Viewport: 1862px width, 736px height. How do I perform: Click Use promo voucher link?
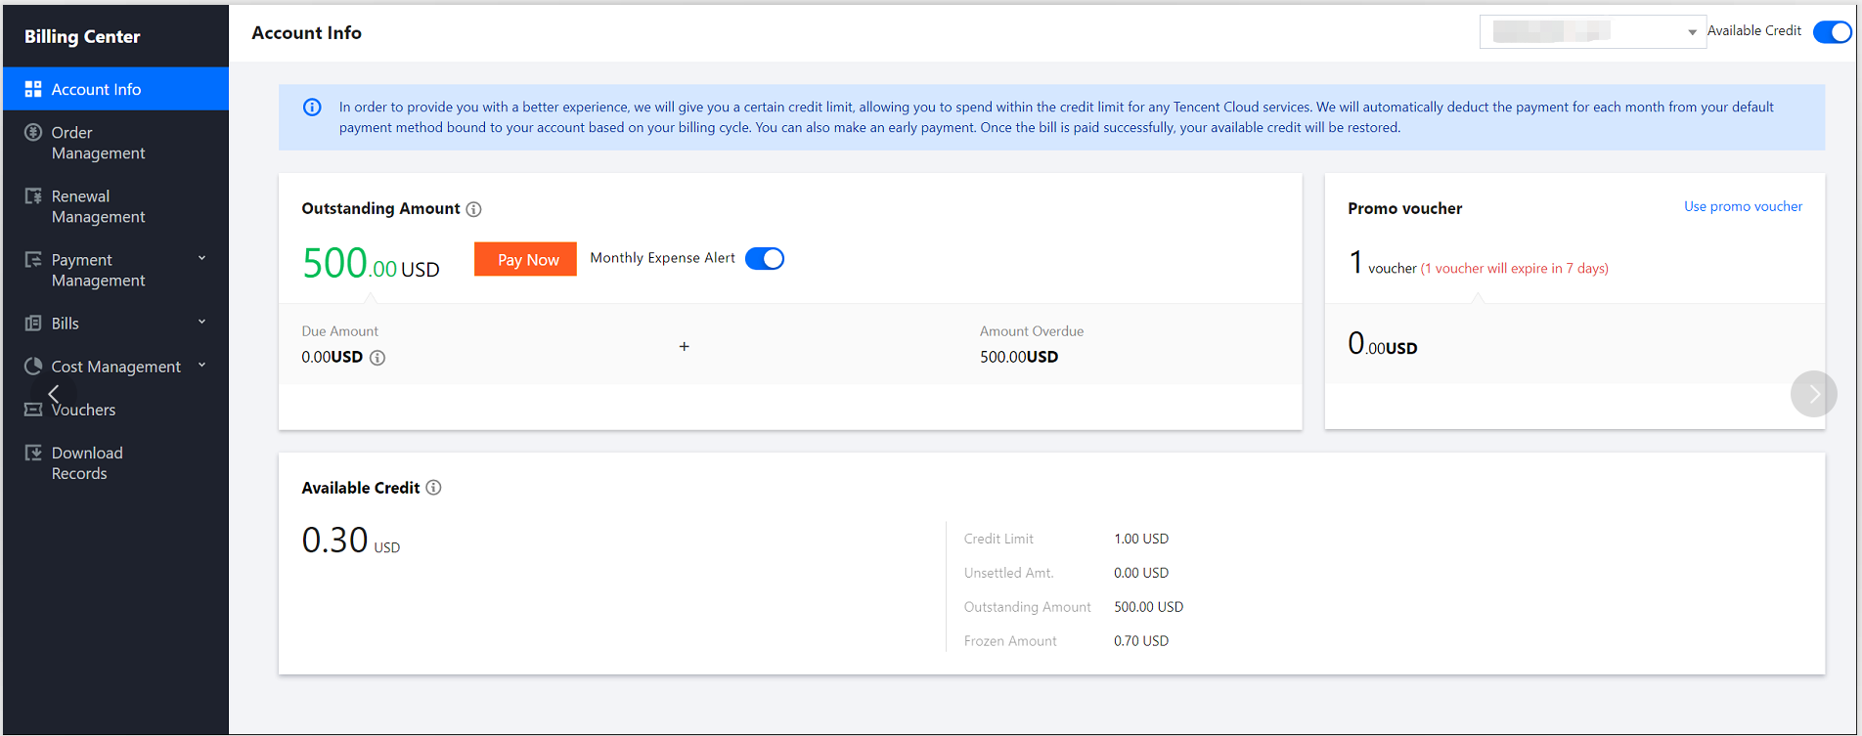pyautogui.click(x=1743, y=206)
